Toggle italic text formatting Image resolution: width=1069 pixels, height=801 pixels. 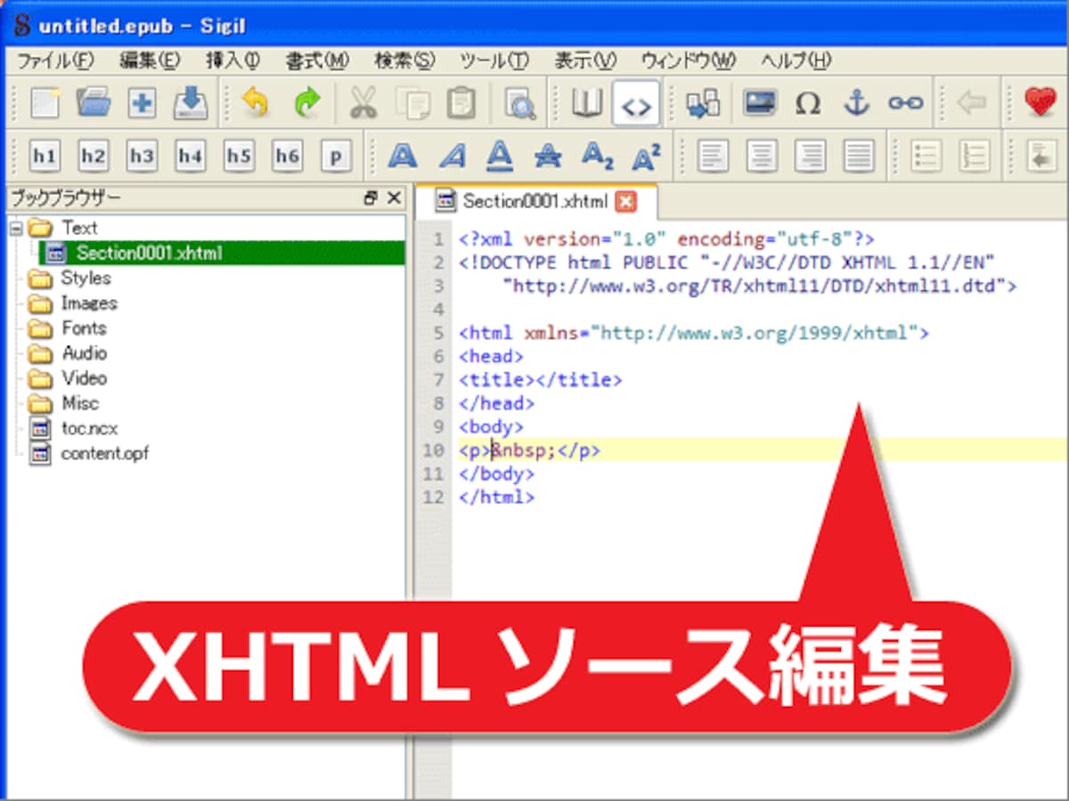click(x=453, y=157)
